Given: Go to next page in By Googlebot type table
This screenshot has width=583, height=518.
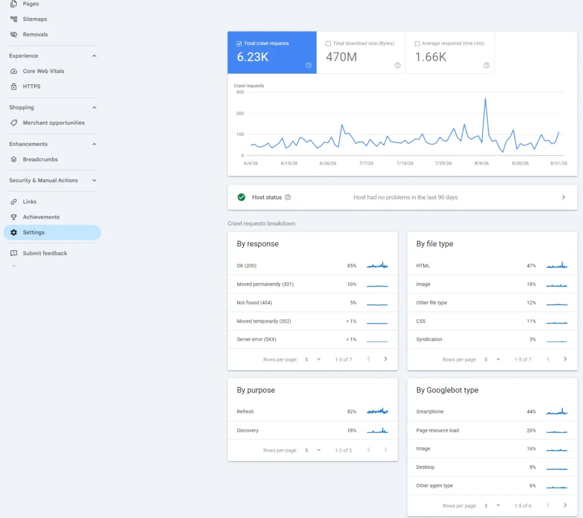Looking at the screenshot, I should click(565, 505).
